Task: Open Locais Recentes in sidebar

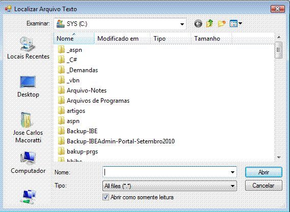Action: point(28,48)
